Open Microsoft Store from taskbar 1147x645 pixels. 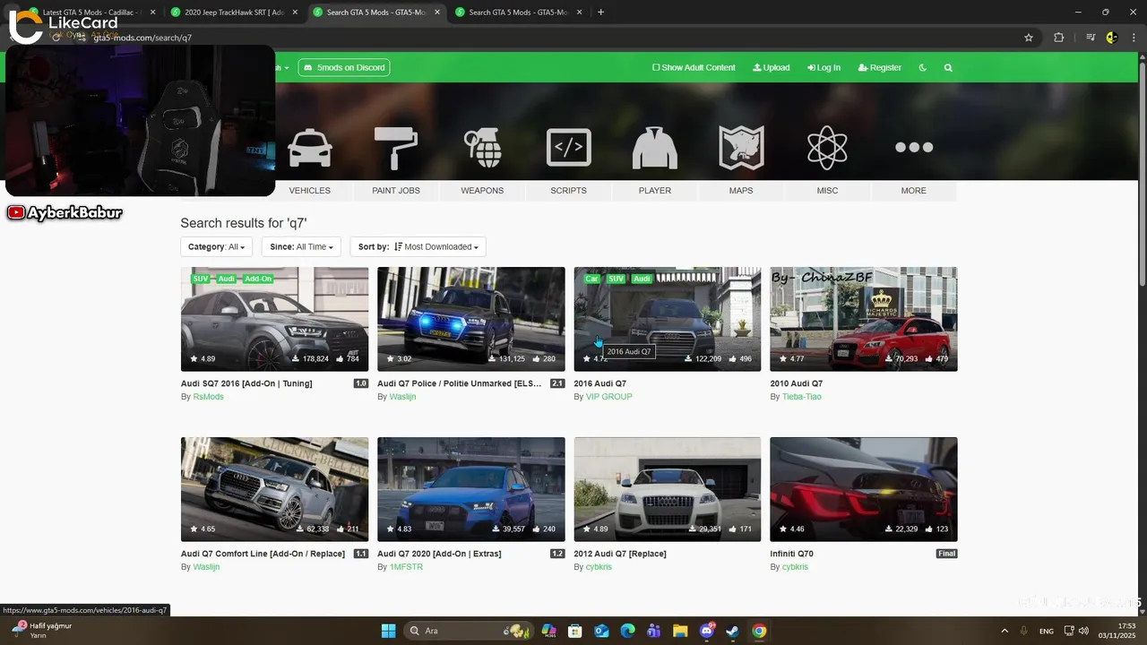click(x=575, y=631)
